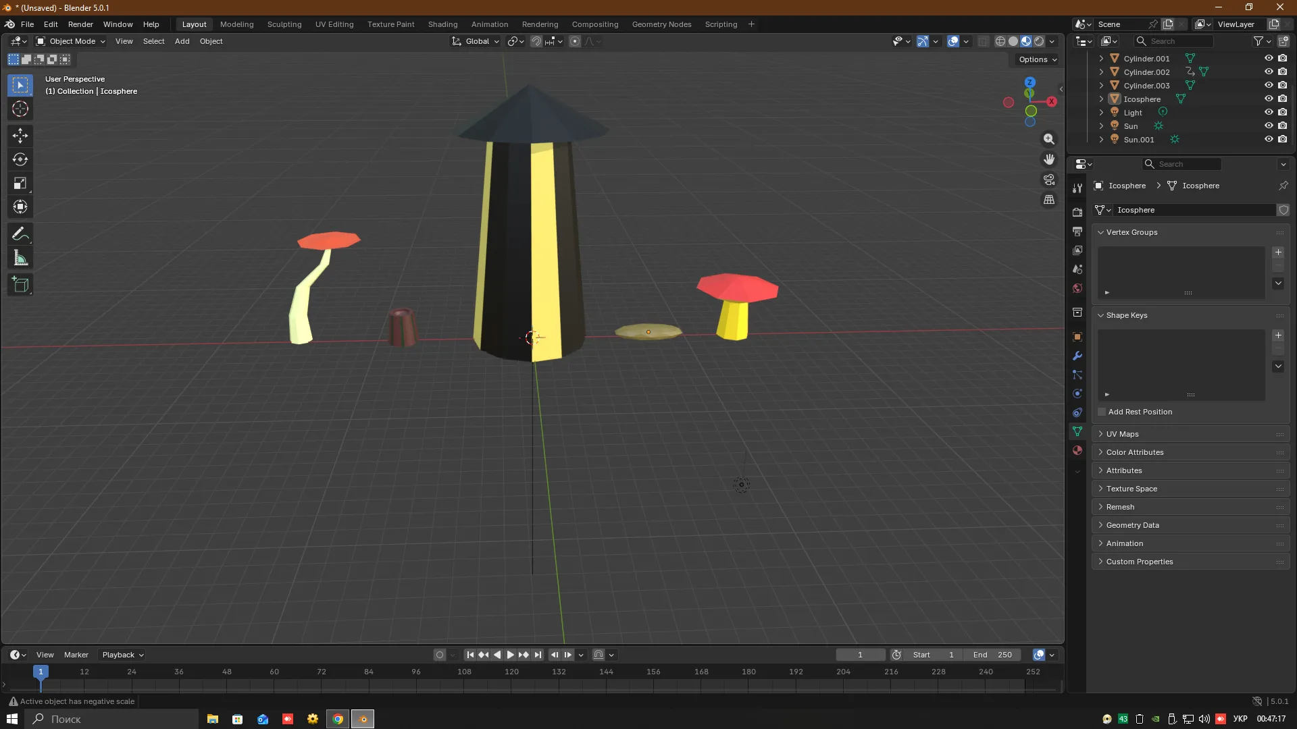Select the Add Cube tool
1297x729 pixels.
click(20, 285)
